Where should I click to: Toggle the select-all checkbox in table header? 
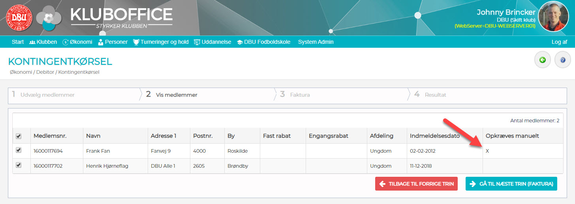(18, 136)
